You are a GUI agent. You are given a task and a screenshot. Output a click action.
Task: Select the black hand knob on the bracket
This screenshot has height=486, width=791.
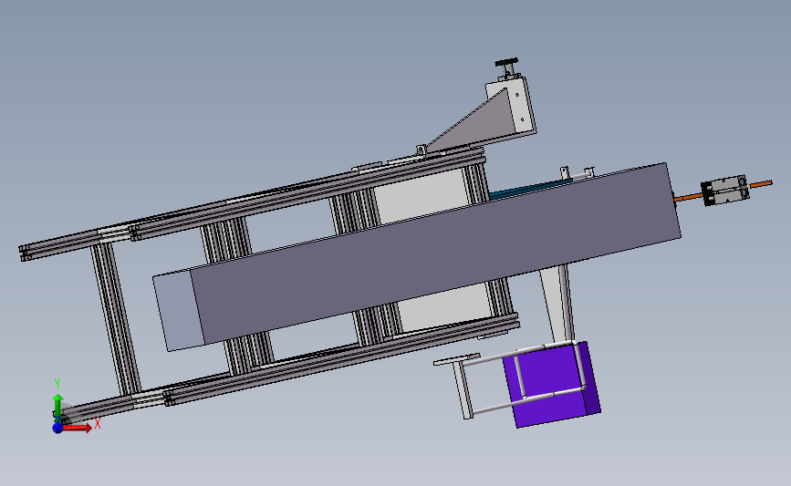(x=507, y=64)
